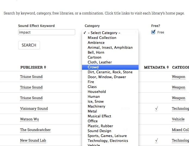The height and width of the screenshot is (146, 189).
Task: Select Door, Window, Drawer option
Action: point(110,77)
